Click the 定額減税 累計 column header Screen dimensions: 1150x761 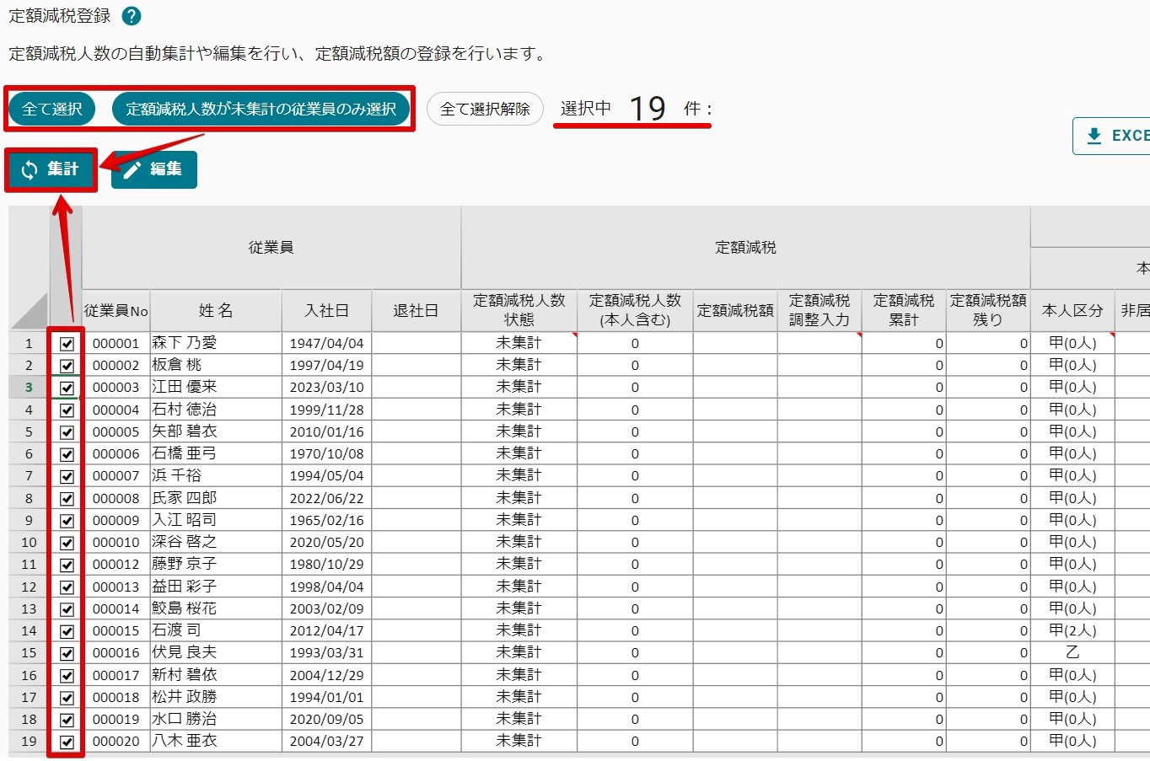click(904, 311)
